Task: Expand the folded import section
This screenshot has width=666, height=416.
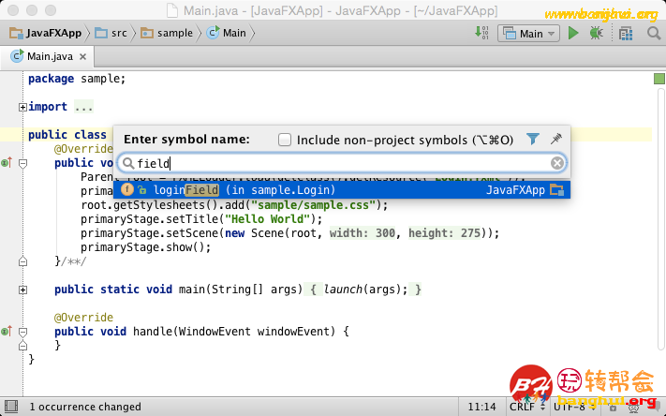Action: (22, 107)
